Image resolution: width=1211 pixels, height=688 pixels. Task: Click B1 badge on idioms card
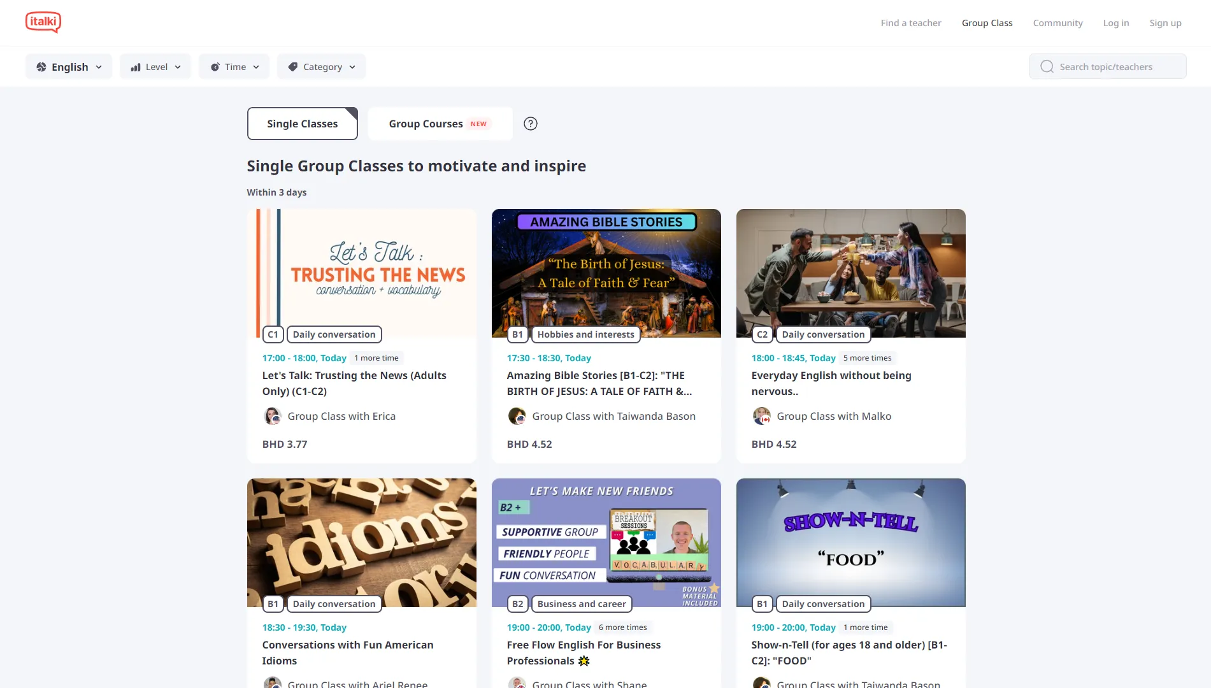[x=273, y=604]
